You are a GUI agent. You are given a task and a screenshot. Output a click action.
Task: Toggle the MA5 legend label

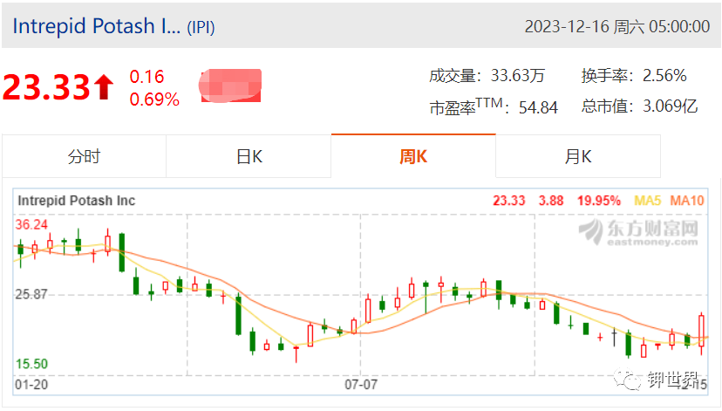coord(647,201)
